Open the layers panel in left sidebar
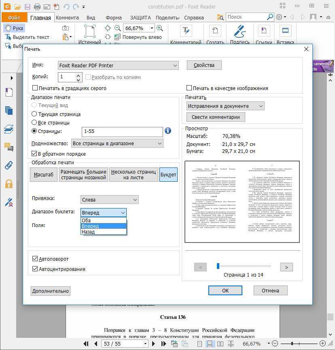 click(8, 129)
